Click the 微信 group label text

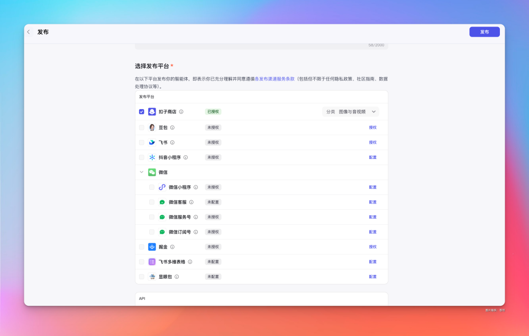(x=163, y=172)
